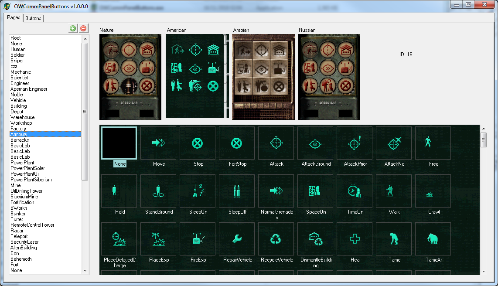Select Sniper in the pages list
498x286 pixels.
[45, 61]
